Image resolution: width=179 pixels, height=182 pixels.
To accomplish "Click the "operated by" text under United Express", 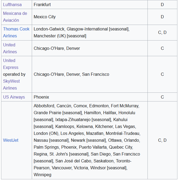I will tap(14, 74).
